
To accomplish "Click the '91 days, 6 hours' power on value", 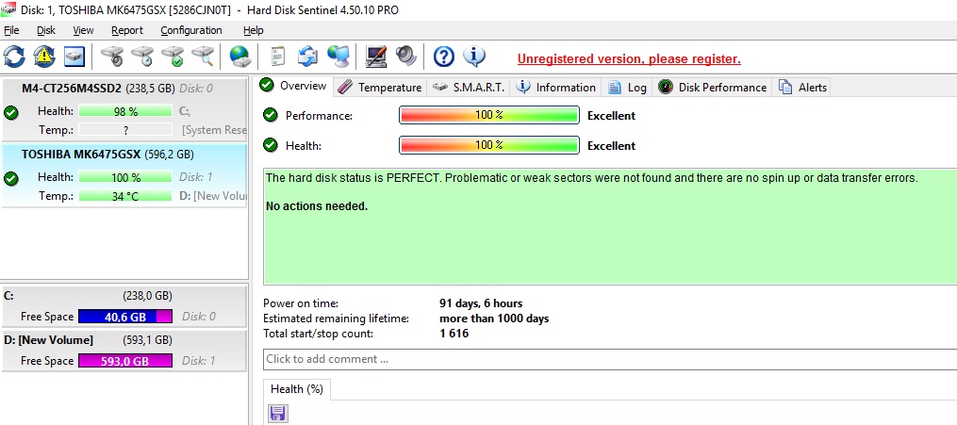I will coord(481,303).
